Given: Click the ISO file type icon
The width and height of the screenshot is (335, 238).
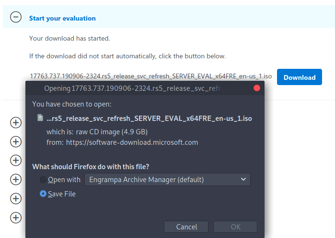Looking at the screenshot, I should 40,118.
